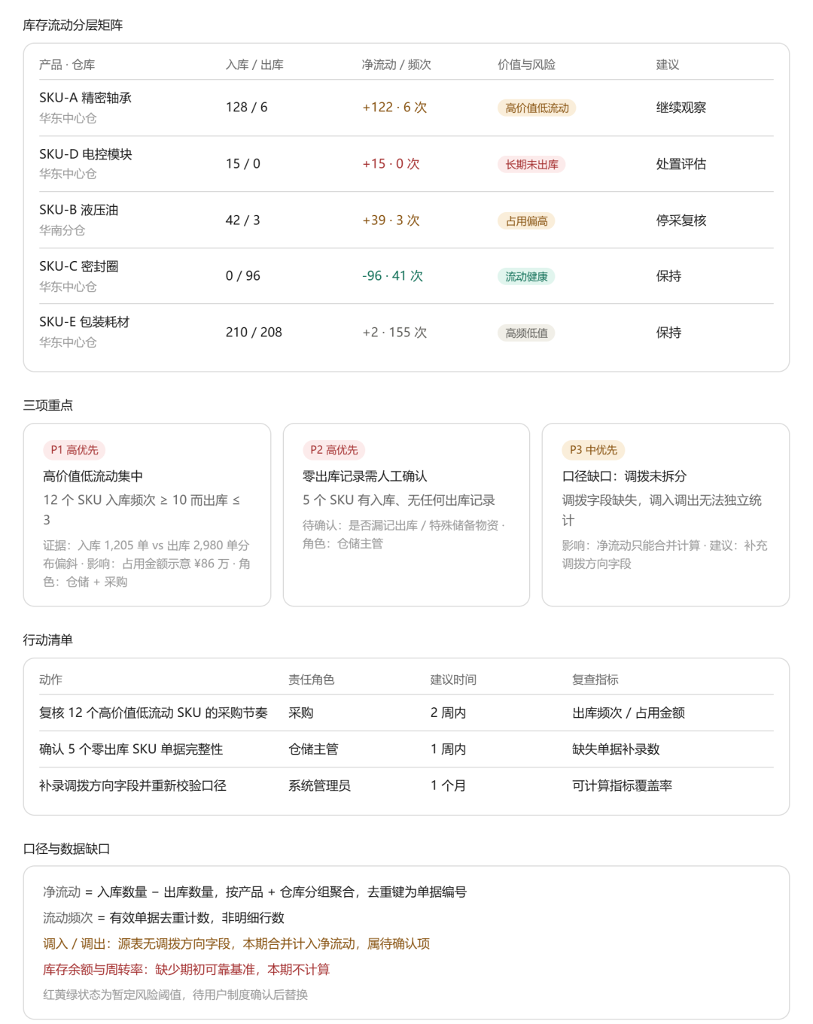Click the 复查指标 column header
The width and height of the screenshot is (813, 1024).
(x=595, y=679)
